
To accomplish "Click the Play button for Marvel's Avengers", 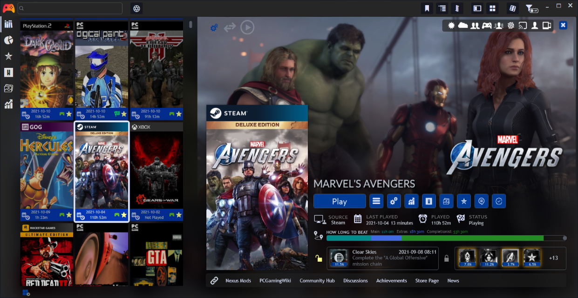I will pyautogui.click(x=340, y=201).
